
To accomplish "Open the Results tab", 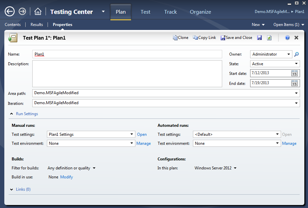I will point(37,24).
